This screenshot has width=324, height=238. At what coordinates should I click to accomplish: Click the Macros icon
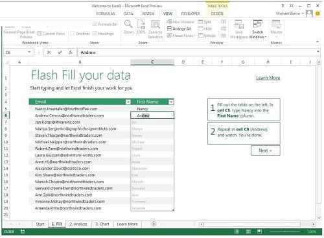point(276,24)
